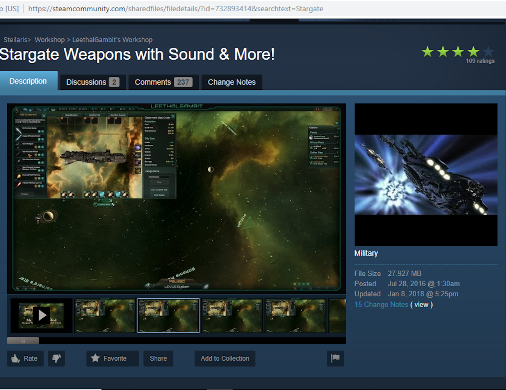The width and height of the screenshot is (506, 390).
Task: Click the main large screenshot image
Action: pos(176,198)
